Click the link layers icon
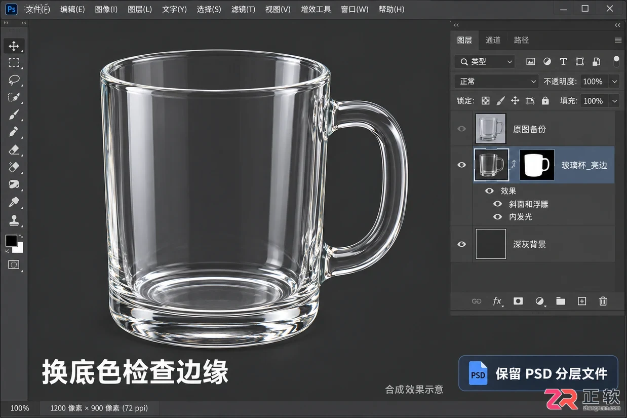The width and height of the screenshot is (627, 418). [477, 301]
